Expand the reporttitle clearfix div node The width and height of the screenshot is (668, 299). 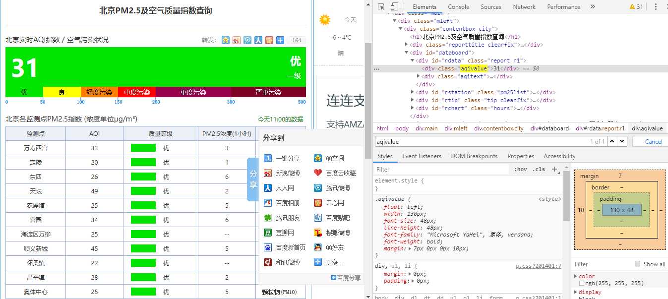point(407,45)
